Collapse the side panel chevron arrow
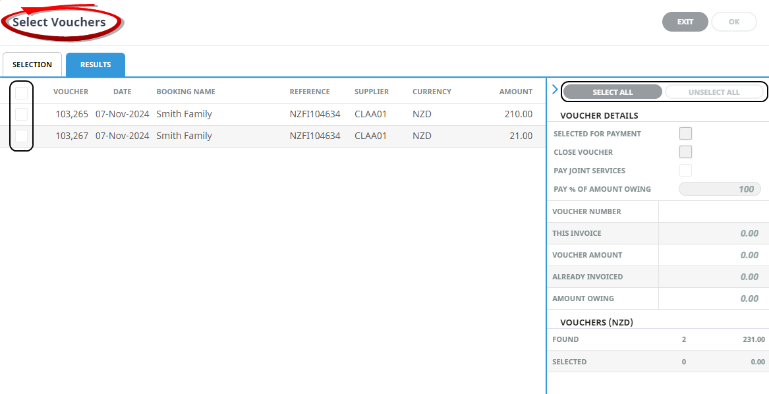 [x=554, y=90]
